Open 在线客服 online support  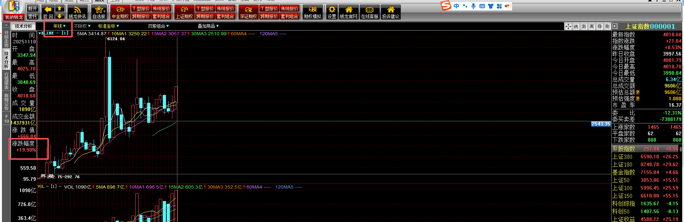coord(370,12)
